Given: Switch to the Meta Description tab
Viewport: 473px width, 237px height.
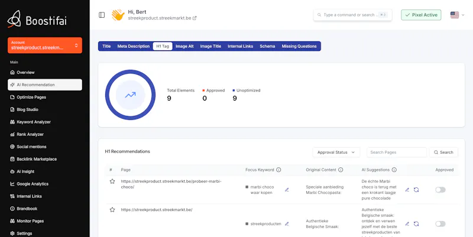Looking at the screenshot, I should point(134,46).
